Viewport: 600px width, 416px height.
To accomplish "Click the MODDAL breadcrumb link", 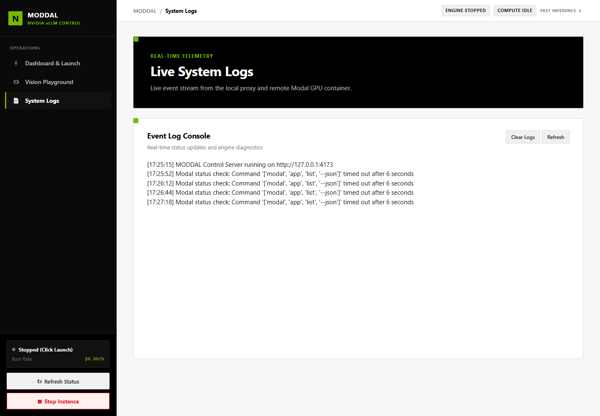I will click(145, 11).
